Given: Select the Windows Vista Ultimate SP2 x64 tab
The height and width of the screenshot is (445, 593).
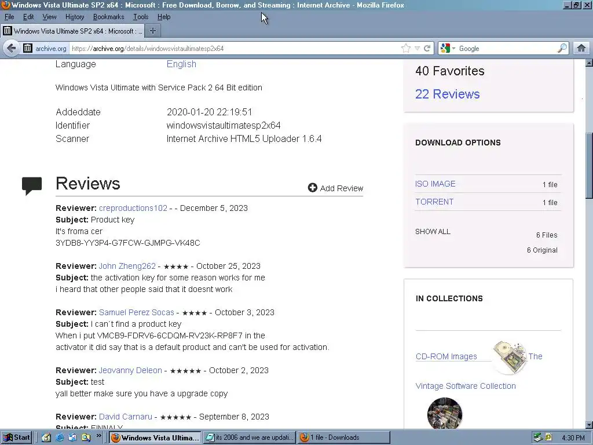Looking at the screenshot, I should coord(72,31).
